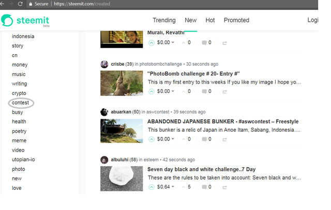Open the Murali, Revathi post title

165,33
